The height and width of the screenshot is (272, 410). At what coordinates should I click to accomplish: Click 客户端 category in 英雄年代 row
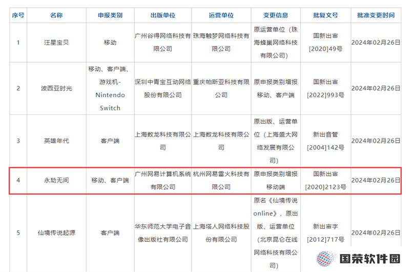tap(110, 141)
